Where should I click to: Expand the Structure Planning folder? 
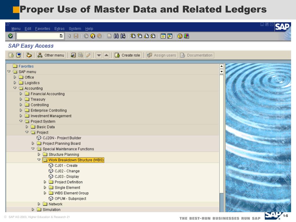[39, 154]
